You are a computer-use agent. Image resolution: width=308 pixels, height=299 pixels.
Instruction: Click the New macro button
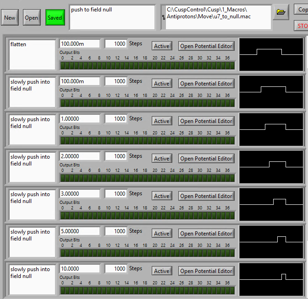click(10, 17)
